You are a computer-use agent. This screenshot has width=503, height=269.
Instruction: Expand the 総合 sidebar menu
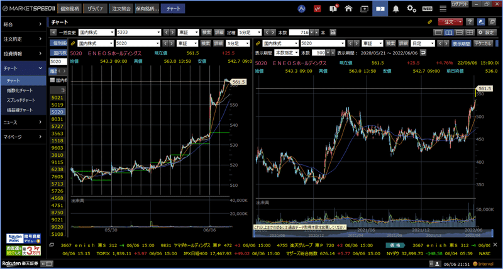pos(23,24)
